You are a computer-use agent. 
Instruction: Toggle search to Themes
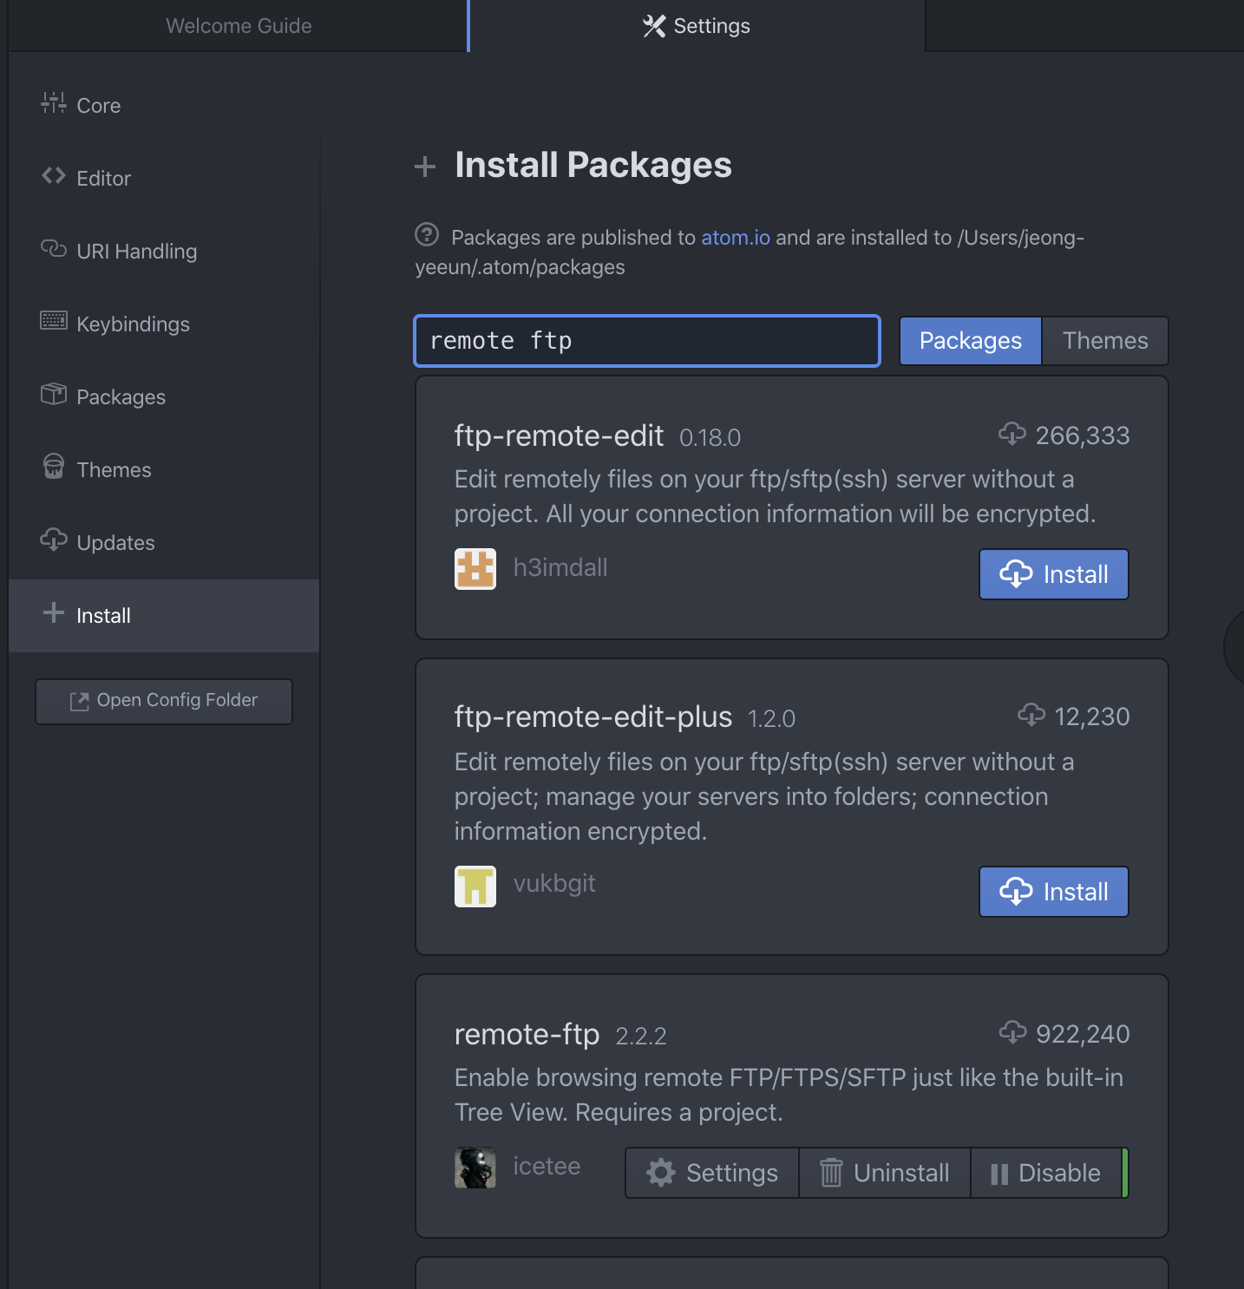coord(1105,341)
